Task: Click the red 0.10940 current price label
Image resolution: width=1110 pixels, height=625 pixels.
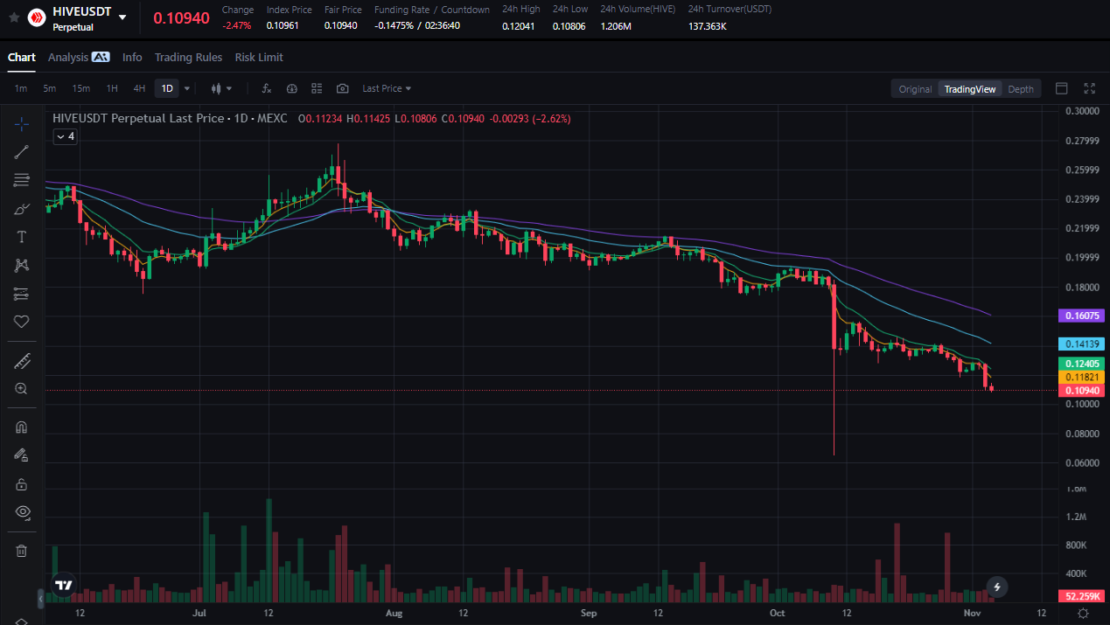Action: tap(1082, 390)
